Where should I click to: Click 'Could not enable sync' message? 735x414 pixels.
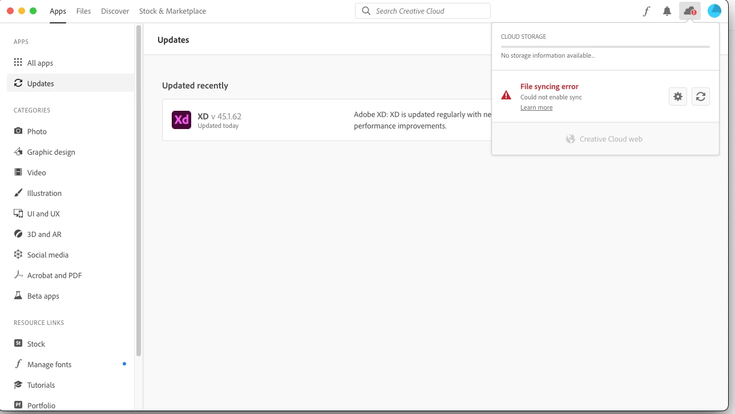pos(551,97)
